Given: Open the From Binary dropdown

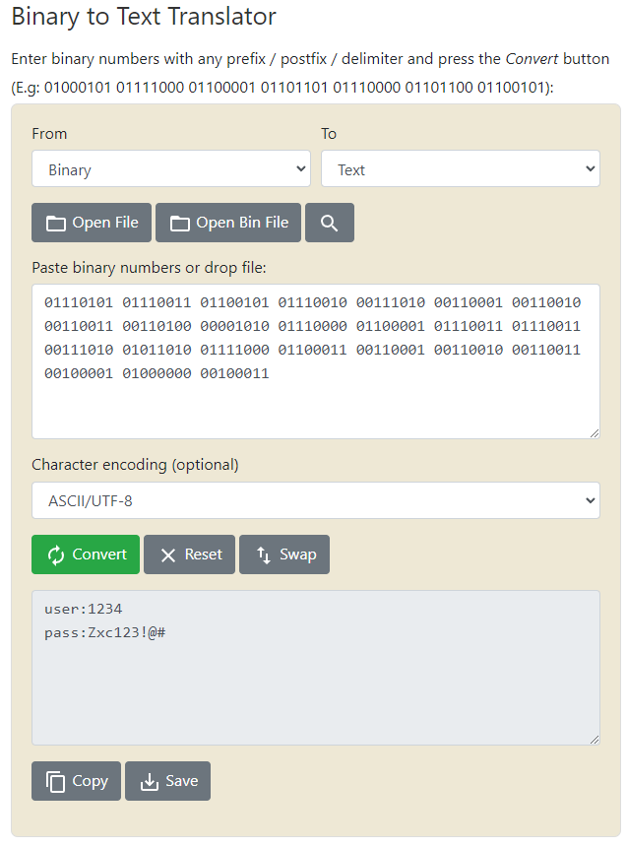Looking at the screenshot, I should point(171,168).
